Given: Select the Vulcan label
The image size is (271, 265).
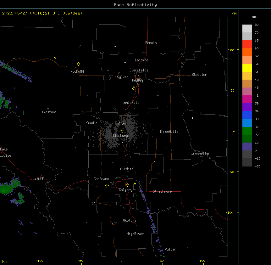Looking at the screenshot, I should point(170,249).
